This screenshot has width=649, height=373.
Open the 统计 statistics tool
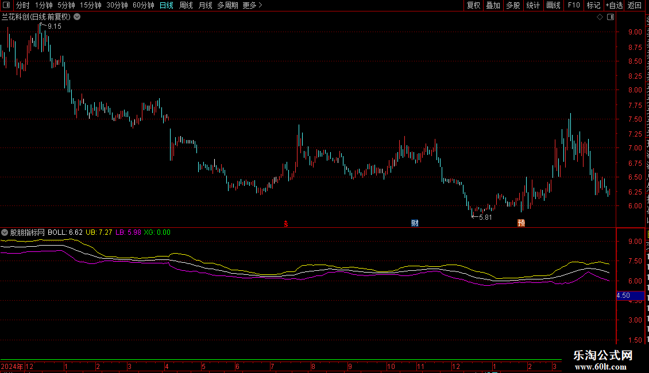pos(533,5)
